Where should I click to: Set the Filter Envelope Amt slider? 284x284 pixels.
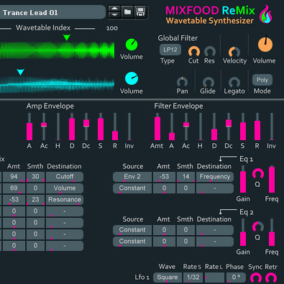157,127
